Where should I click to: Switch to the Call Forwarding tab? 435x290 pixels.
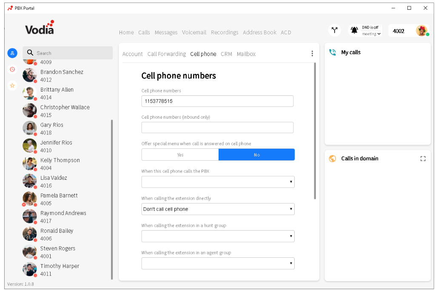[x=166, y=54]
